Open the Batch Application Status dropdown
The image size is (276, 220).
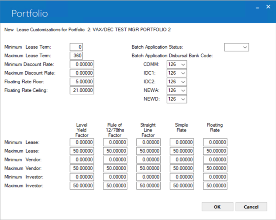click(x=236, y=47)
